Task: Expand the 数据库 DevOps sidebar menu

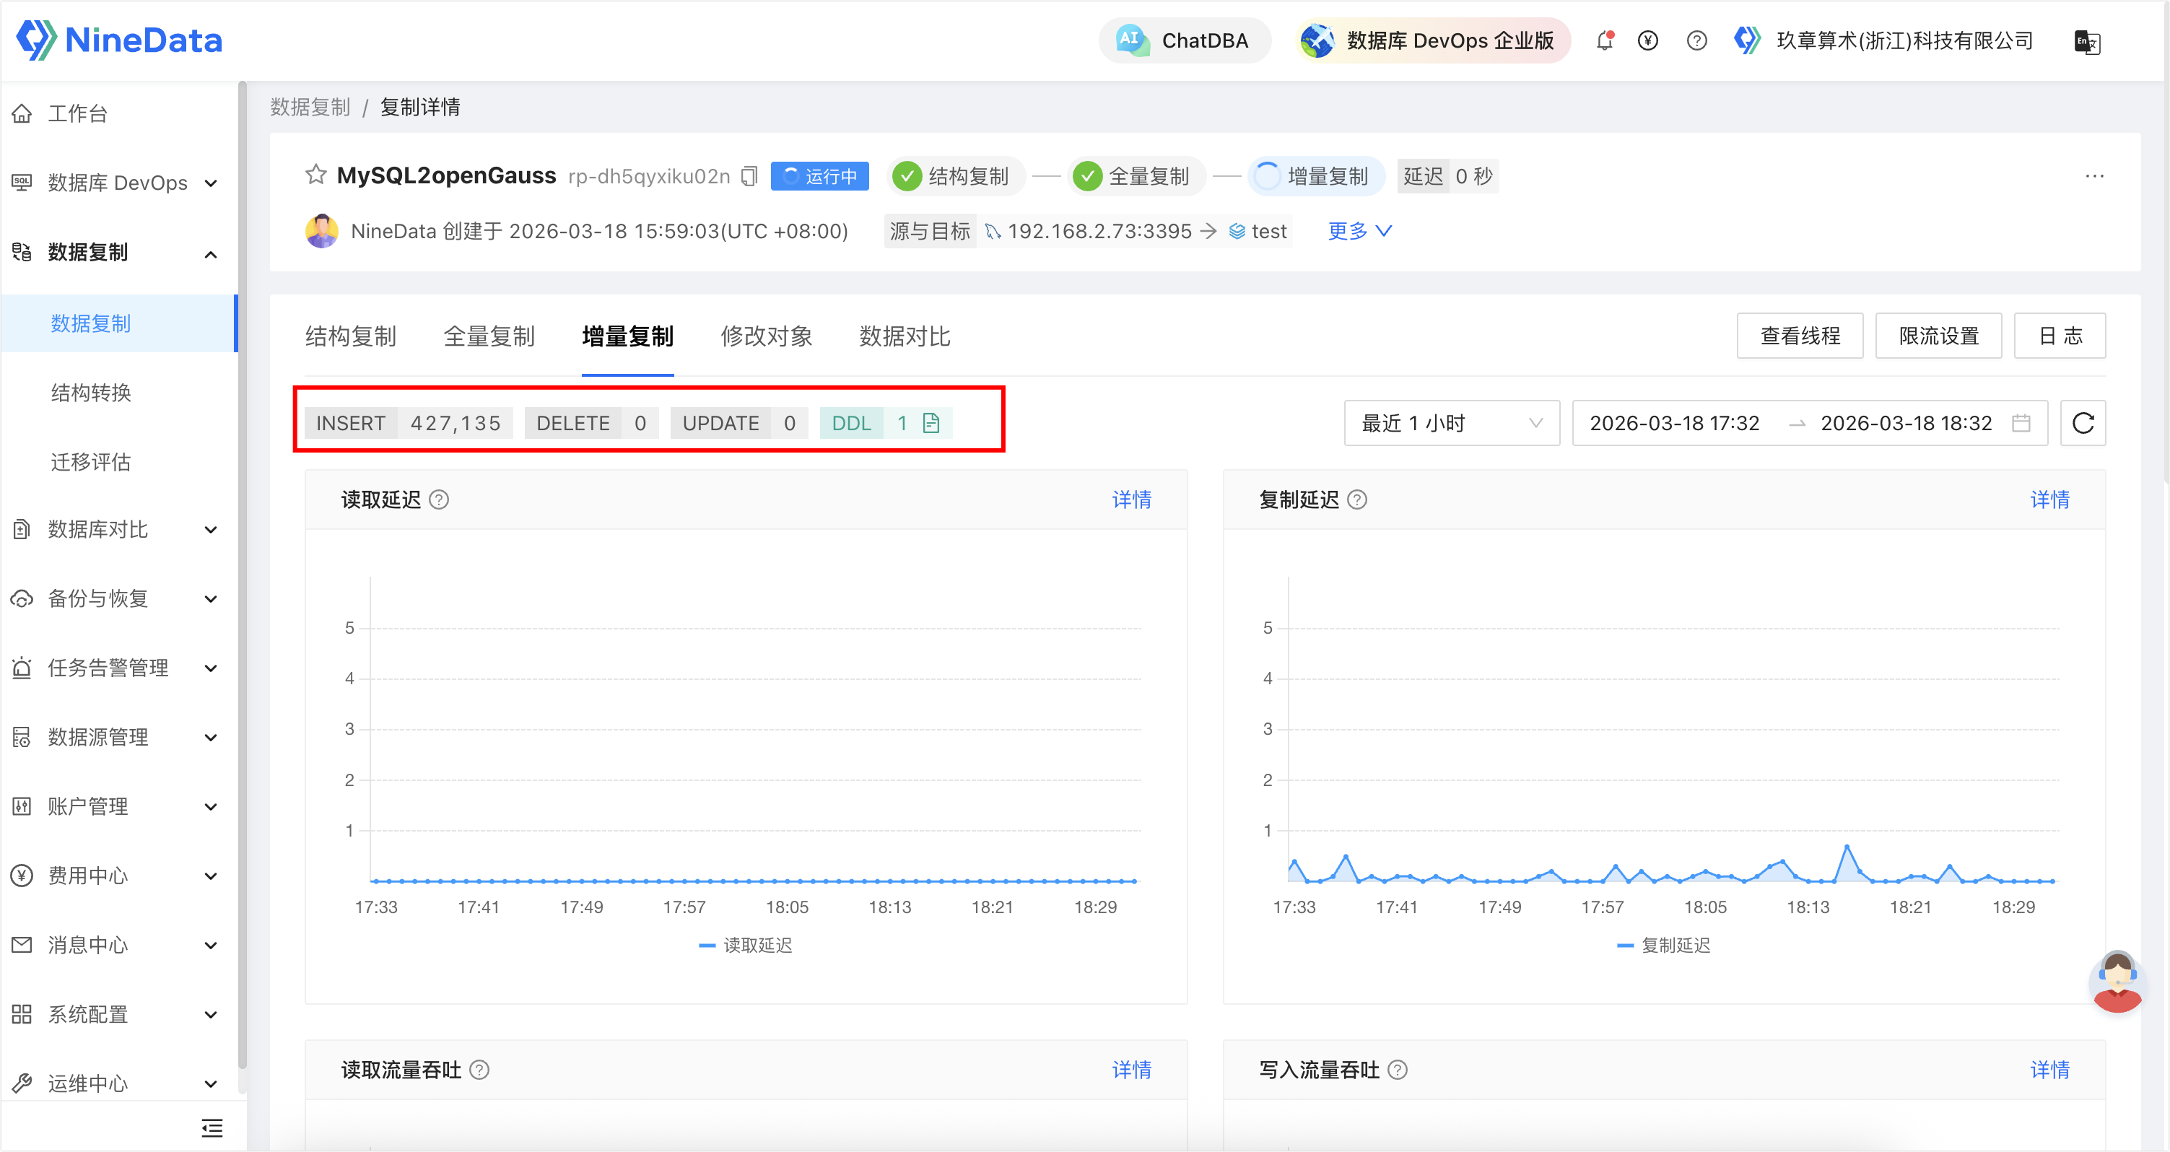Action: point(118,183)
